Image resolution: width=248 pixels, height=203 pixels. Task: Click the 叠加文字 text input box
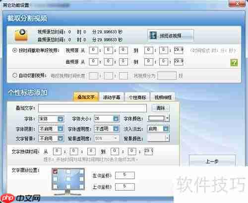92,108
